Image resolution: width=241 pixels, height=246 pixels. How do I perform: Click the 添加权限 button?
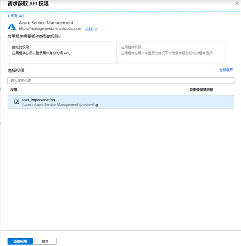click(20, 241)
